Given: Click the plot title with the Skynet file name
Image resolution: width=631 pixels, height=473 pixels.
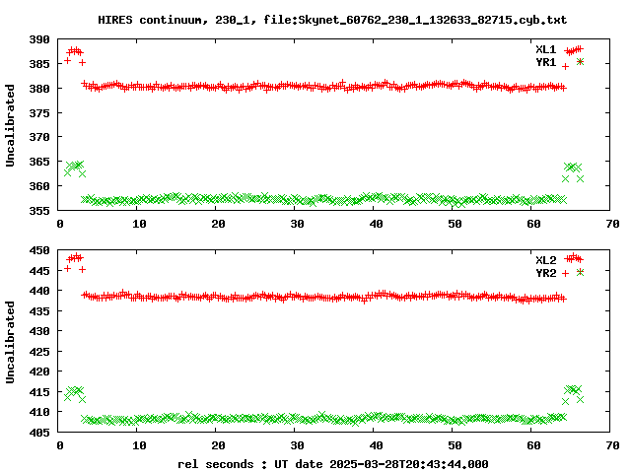Looking at the screenshot, I should (x=332, y=20).
